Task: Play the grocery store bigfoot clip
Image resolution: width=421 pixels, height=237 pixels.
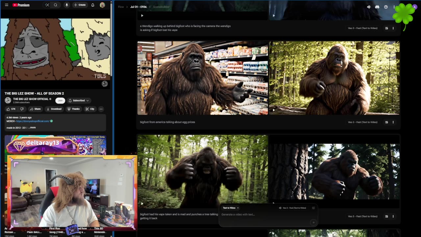Action: click(142, 110)
